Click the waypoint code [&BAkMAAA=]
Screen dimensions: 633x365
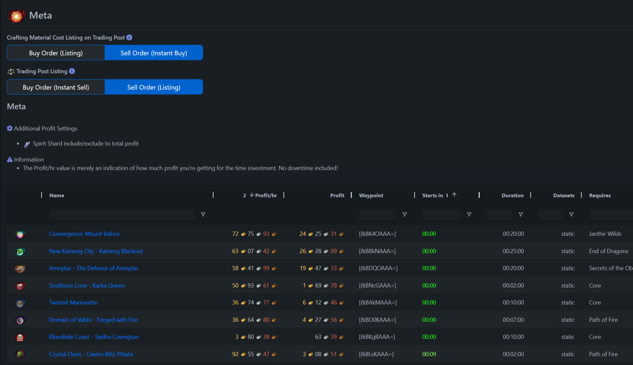tap(378, 303)
